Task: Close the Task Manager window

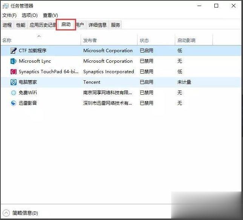Action: [234, 6]
